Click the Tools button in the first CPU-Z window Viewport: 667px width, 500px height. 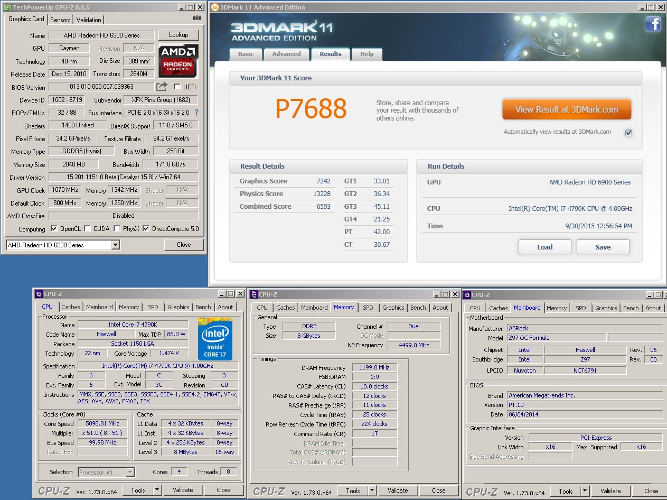click(x=138, y=490)
